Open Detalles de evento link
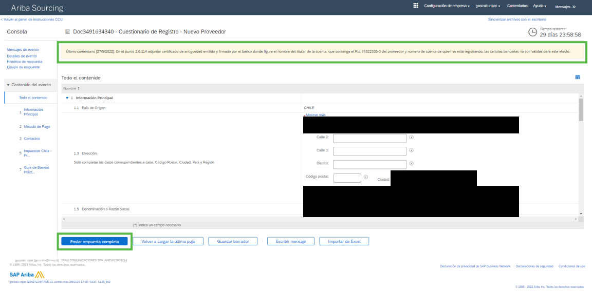The height and width of the screenshot is (291, 592). point(22,56)
